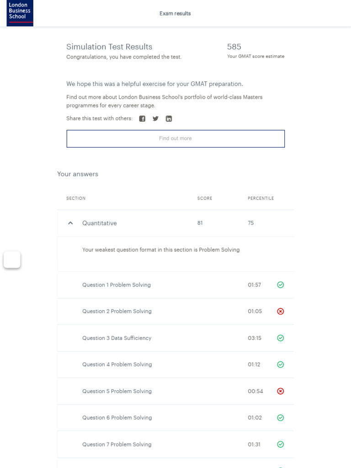This screenshot has width=351, height=468.
Task: Click the floating white square button
Action: (x=12, y=260)
